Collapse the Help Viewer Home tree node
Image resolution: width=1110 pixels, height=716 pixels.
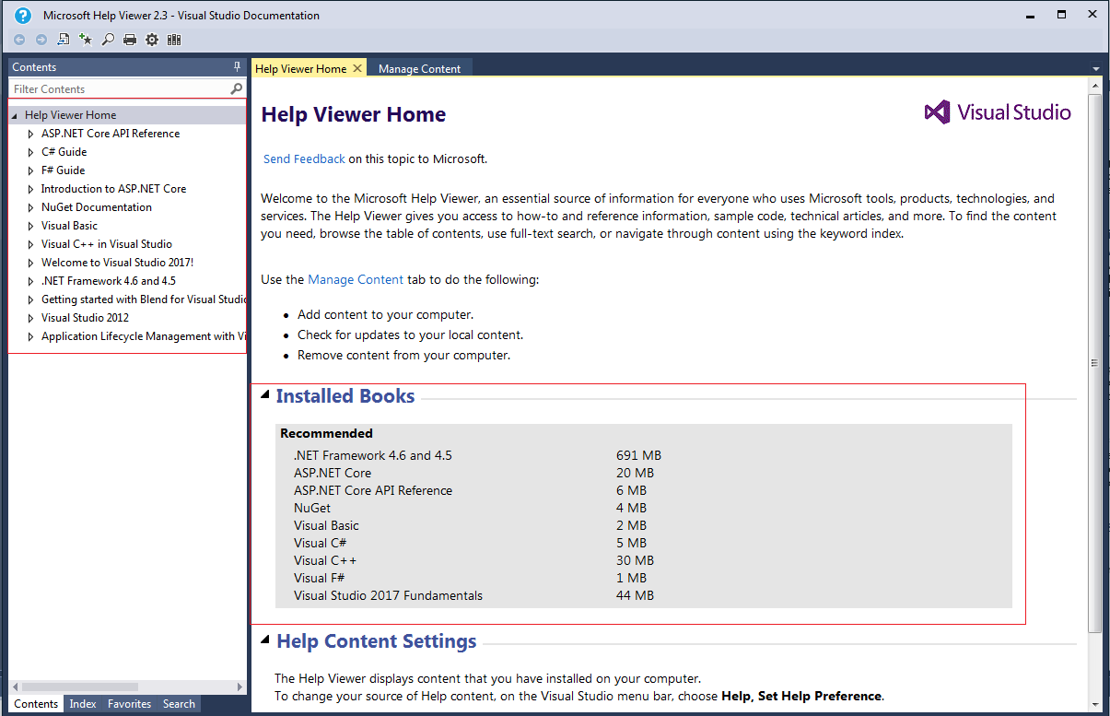(16, 115)
